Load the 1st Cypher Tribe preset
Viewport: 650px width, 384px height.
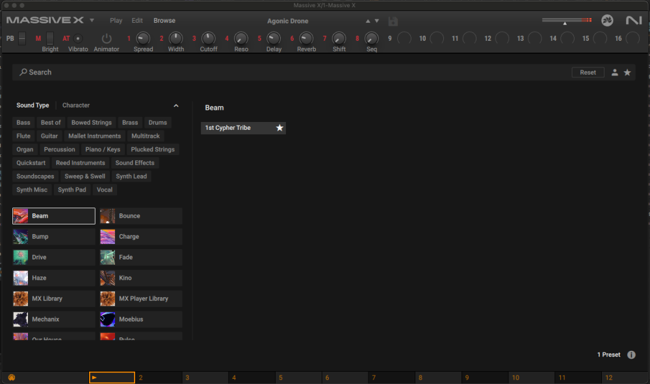click(243, 128)
